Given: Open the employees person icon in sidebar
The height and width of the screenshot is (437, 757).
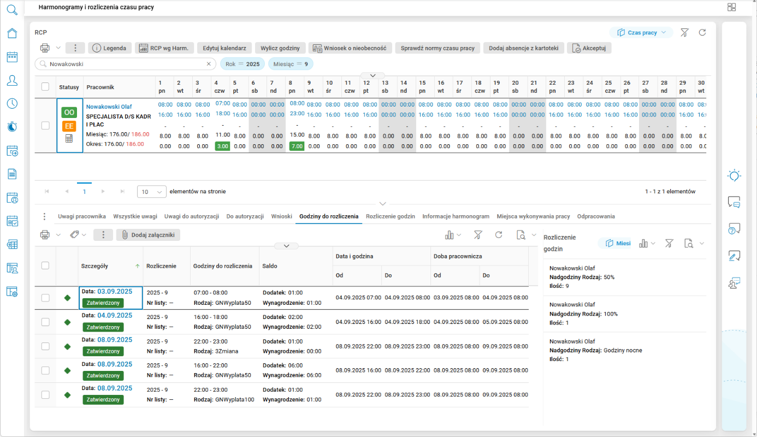Looking at the screenshot, I should [x=12, y=80].
